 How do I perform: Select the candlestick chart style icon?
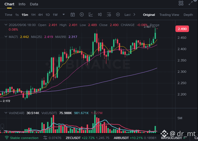click(100, 14)
